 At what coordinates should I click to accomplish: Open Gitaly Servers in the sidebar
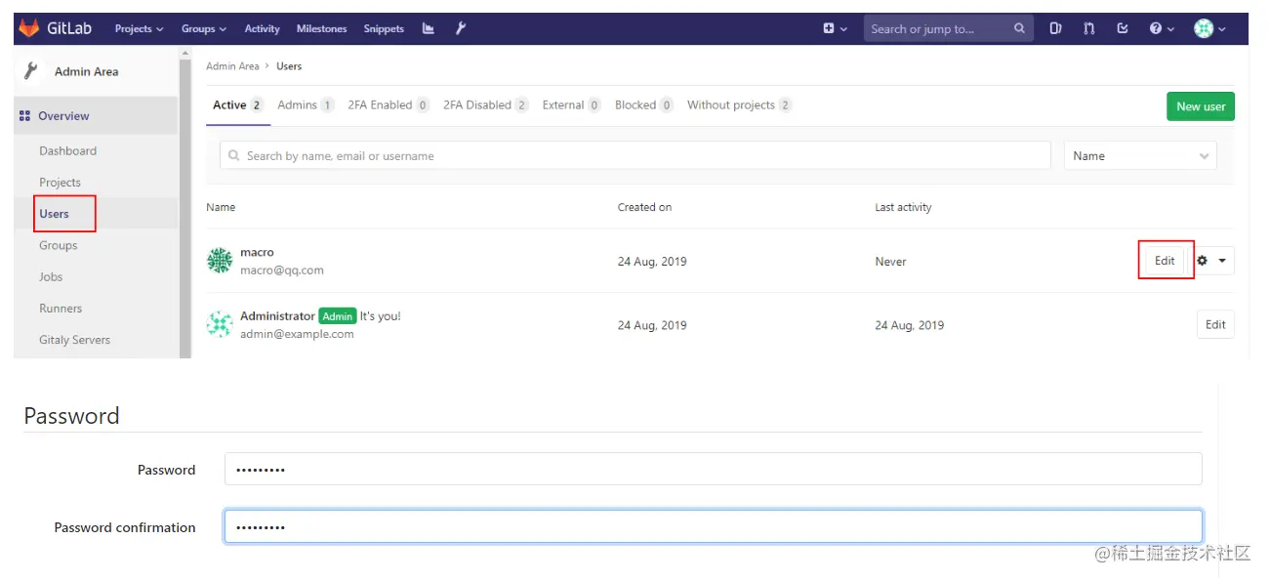coord(75,340)
